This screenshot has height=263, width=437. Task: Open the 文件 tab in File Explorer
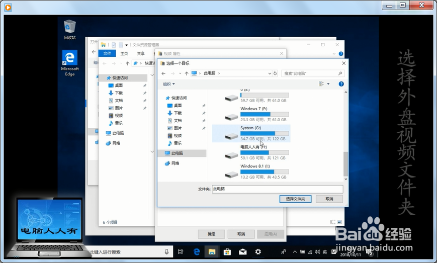click(107, 53)
